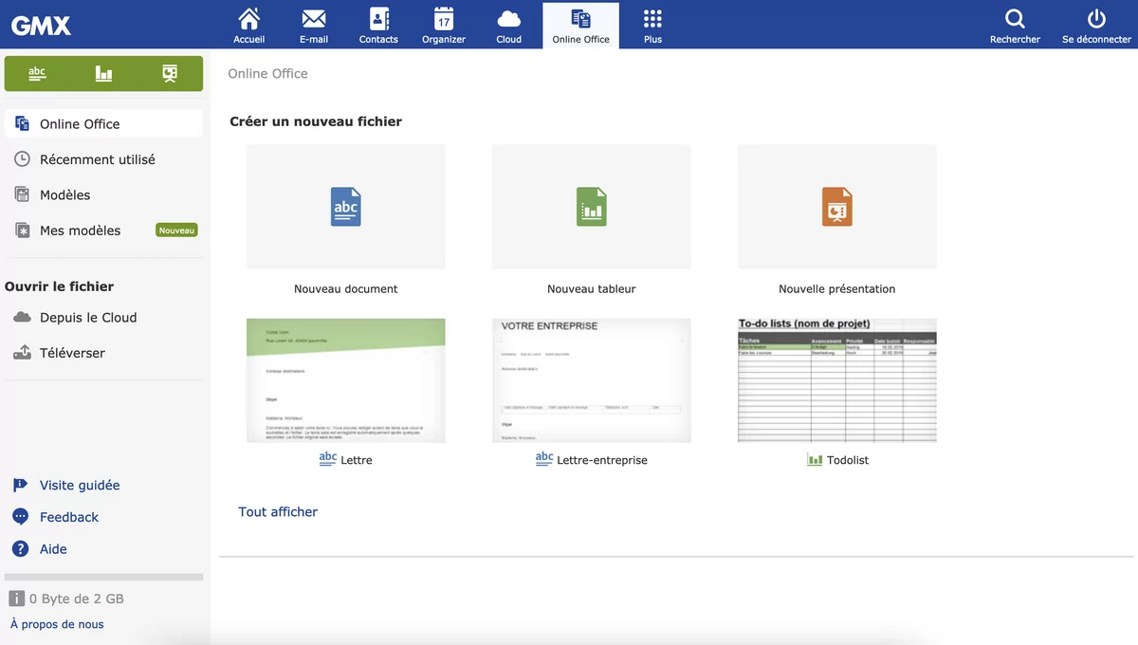Image resolution: width=1138 pixels, height=645 pixels.
Task: Go to the E-mail tab
Action: tap(314, 26)
